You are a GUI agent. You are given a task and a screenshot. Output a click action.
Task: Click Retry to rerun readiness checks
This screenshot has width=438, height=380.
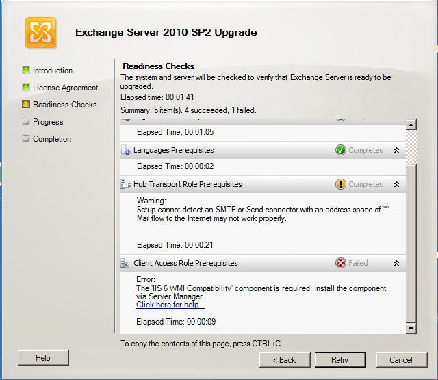pos(340,360)
